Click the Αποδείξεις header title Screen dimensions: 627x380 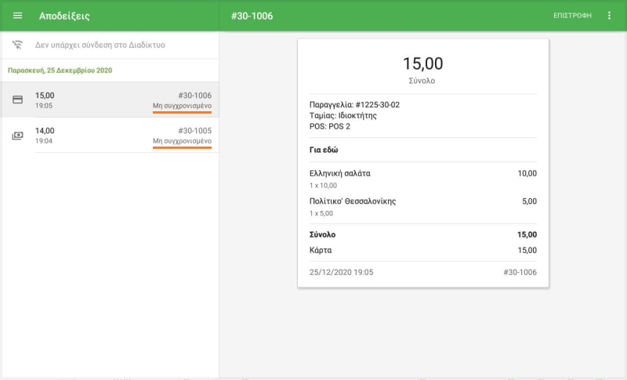[64, 16]
